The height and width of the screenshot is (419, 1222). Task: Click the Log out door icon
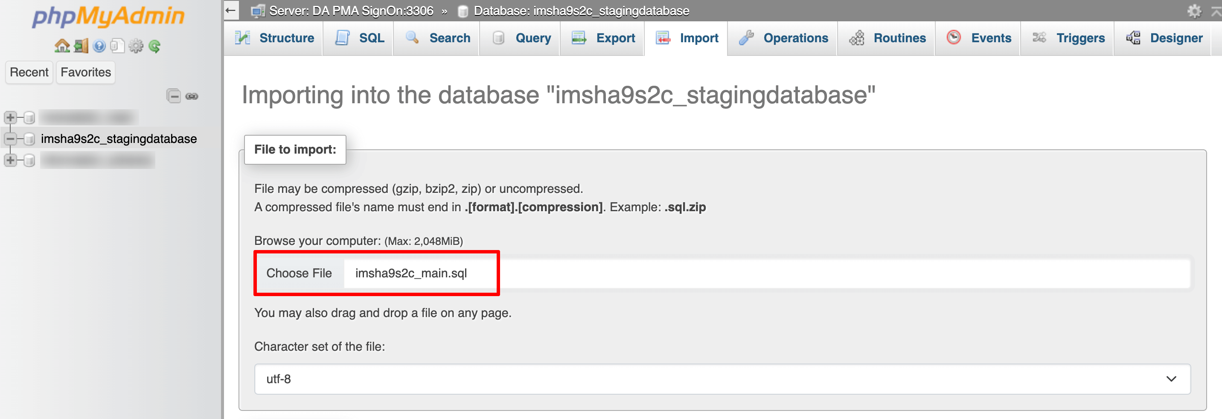pos(81,46)
